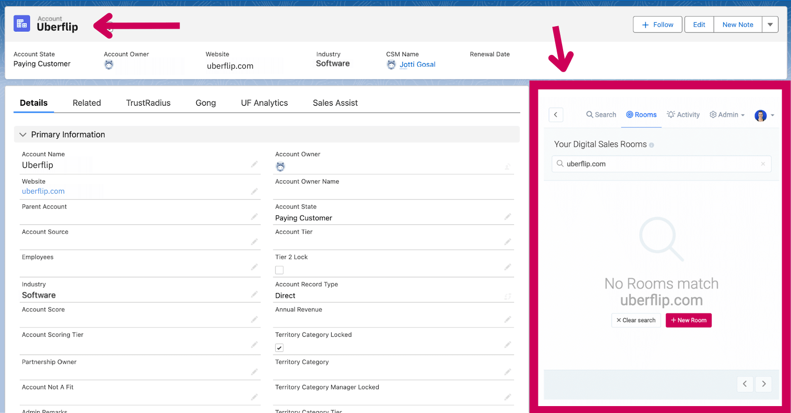Click the Uberflip account building icon
This screenshot has width=791, height=413.
pyautogui.click(x=22, y=23)
